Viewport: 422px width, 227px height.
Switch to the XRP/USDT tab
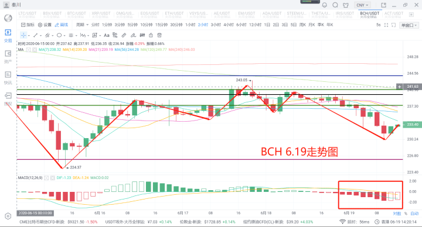coord(101,15)
